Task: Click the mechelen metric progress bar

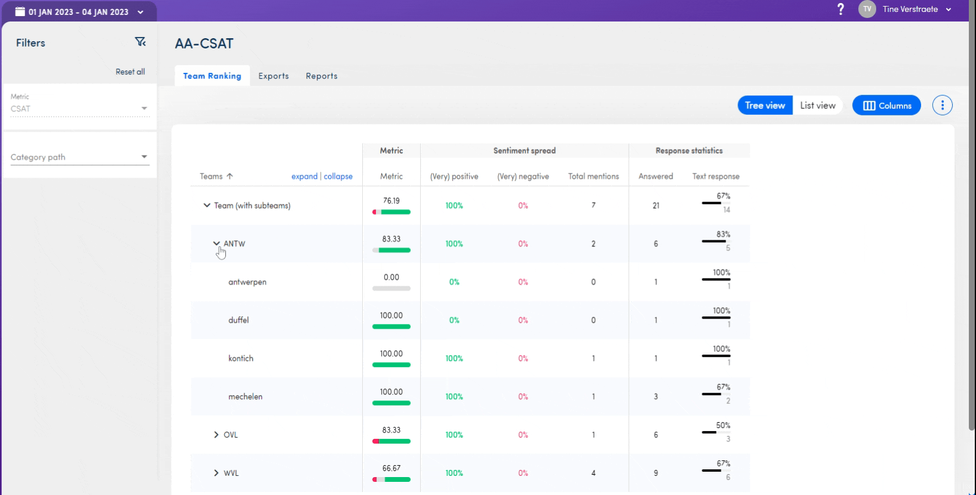Action: click(391, 403)
